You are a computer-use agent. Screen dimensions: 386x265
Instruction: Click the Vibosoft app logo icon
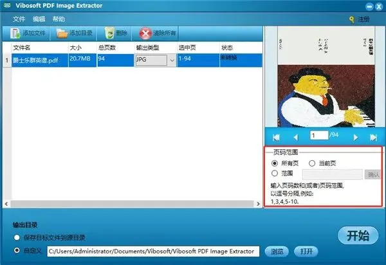point(7,5)
